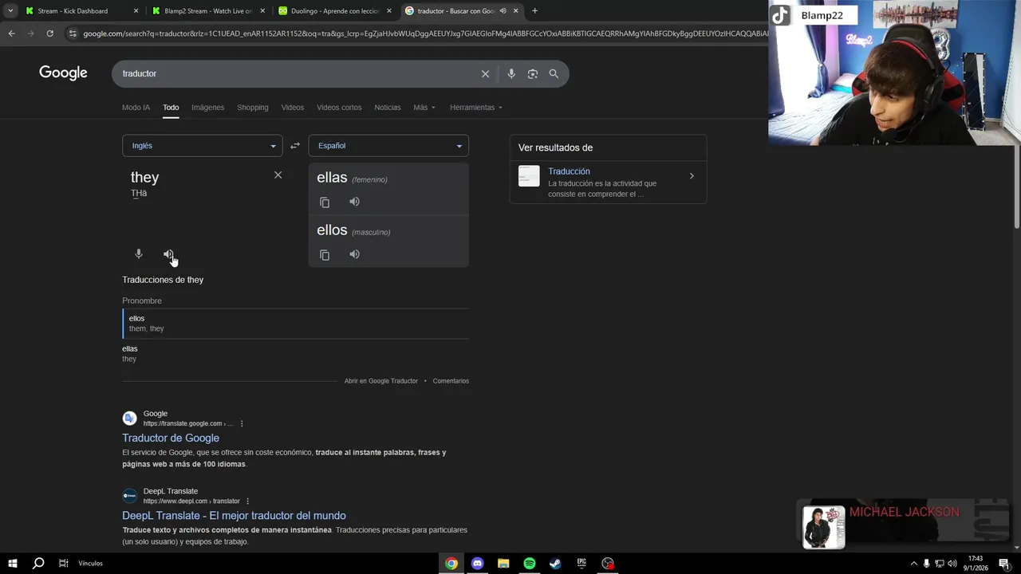Clear the search box with the X icon
Viewport: 1021px width, 574px height.
click(x=485, y=73)
